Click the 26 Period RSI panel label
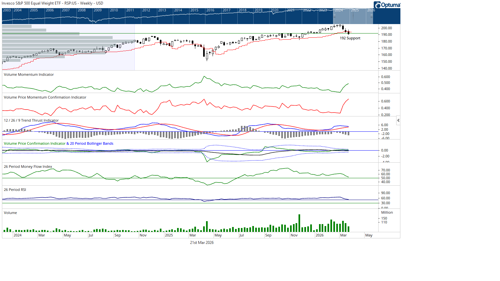 15,190
